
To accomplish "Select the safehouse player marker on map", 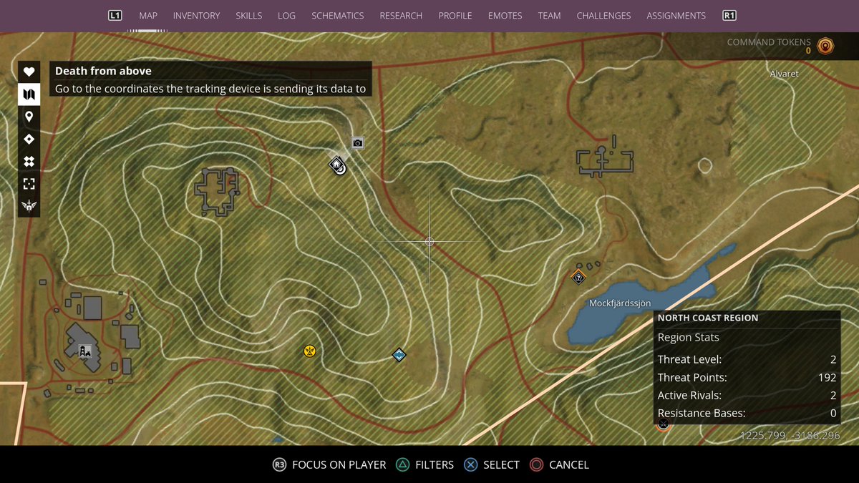I will point(337,166).
